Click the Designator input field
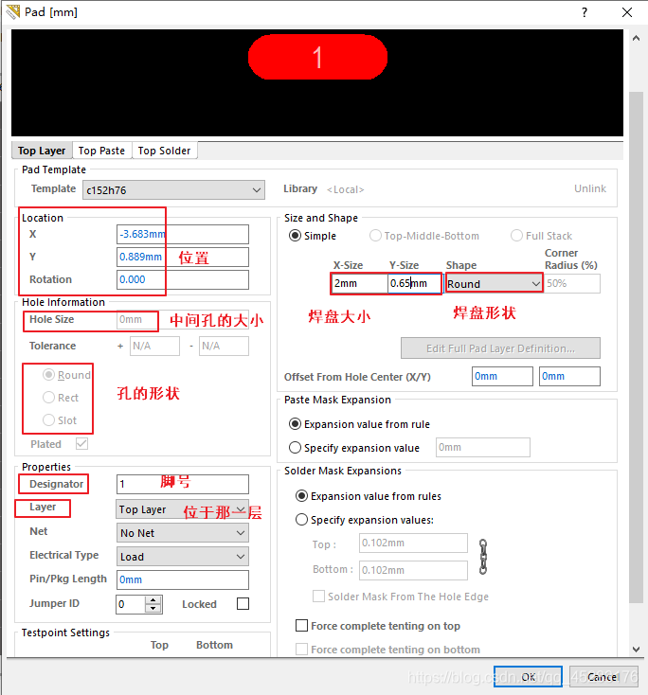This screenshot has width=648, height=695. [182, 484]
